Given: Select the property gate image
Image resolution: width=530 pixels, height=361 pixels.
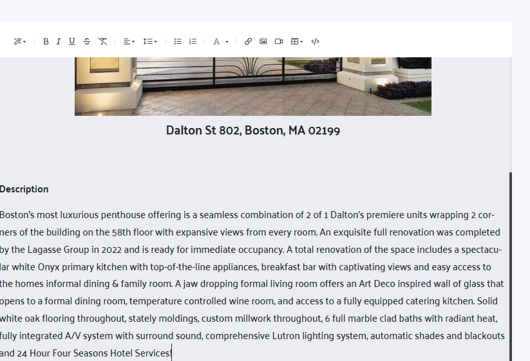Looking at the screenshot, I should pos(253,86).
